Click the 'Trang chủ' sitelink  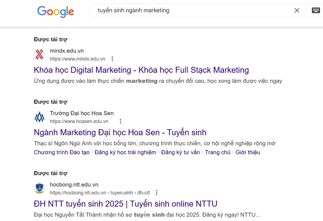coord(218,152)
